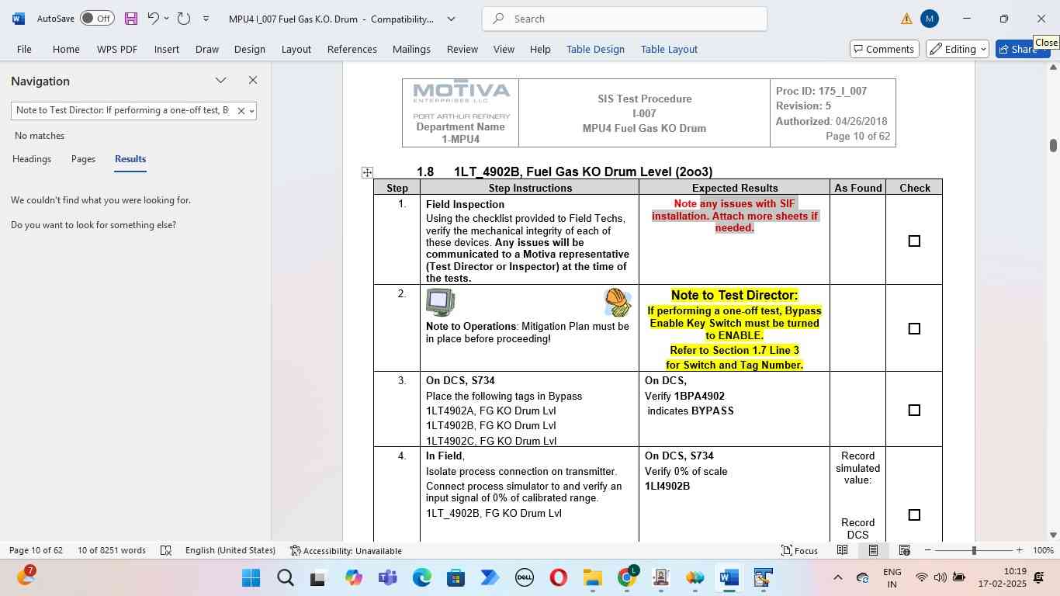
Task: Click the hard hat image in Step 2
Action: coord(618,302)
